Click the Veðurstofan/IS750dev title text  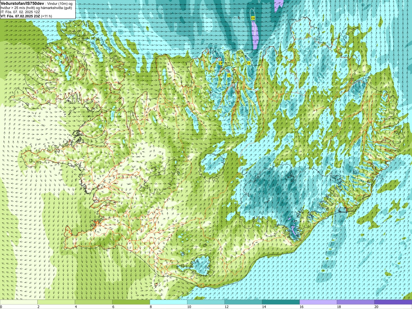click(x=23, y=3)
